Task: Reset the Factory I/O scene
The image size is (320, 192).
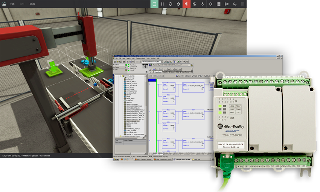Action: pyautogui.click(x=170, y=4)
